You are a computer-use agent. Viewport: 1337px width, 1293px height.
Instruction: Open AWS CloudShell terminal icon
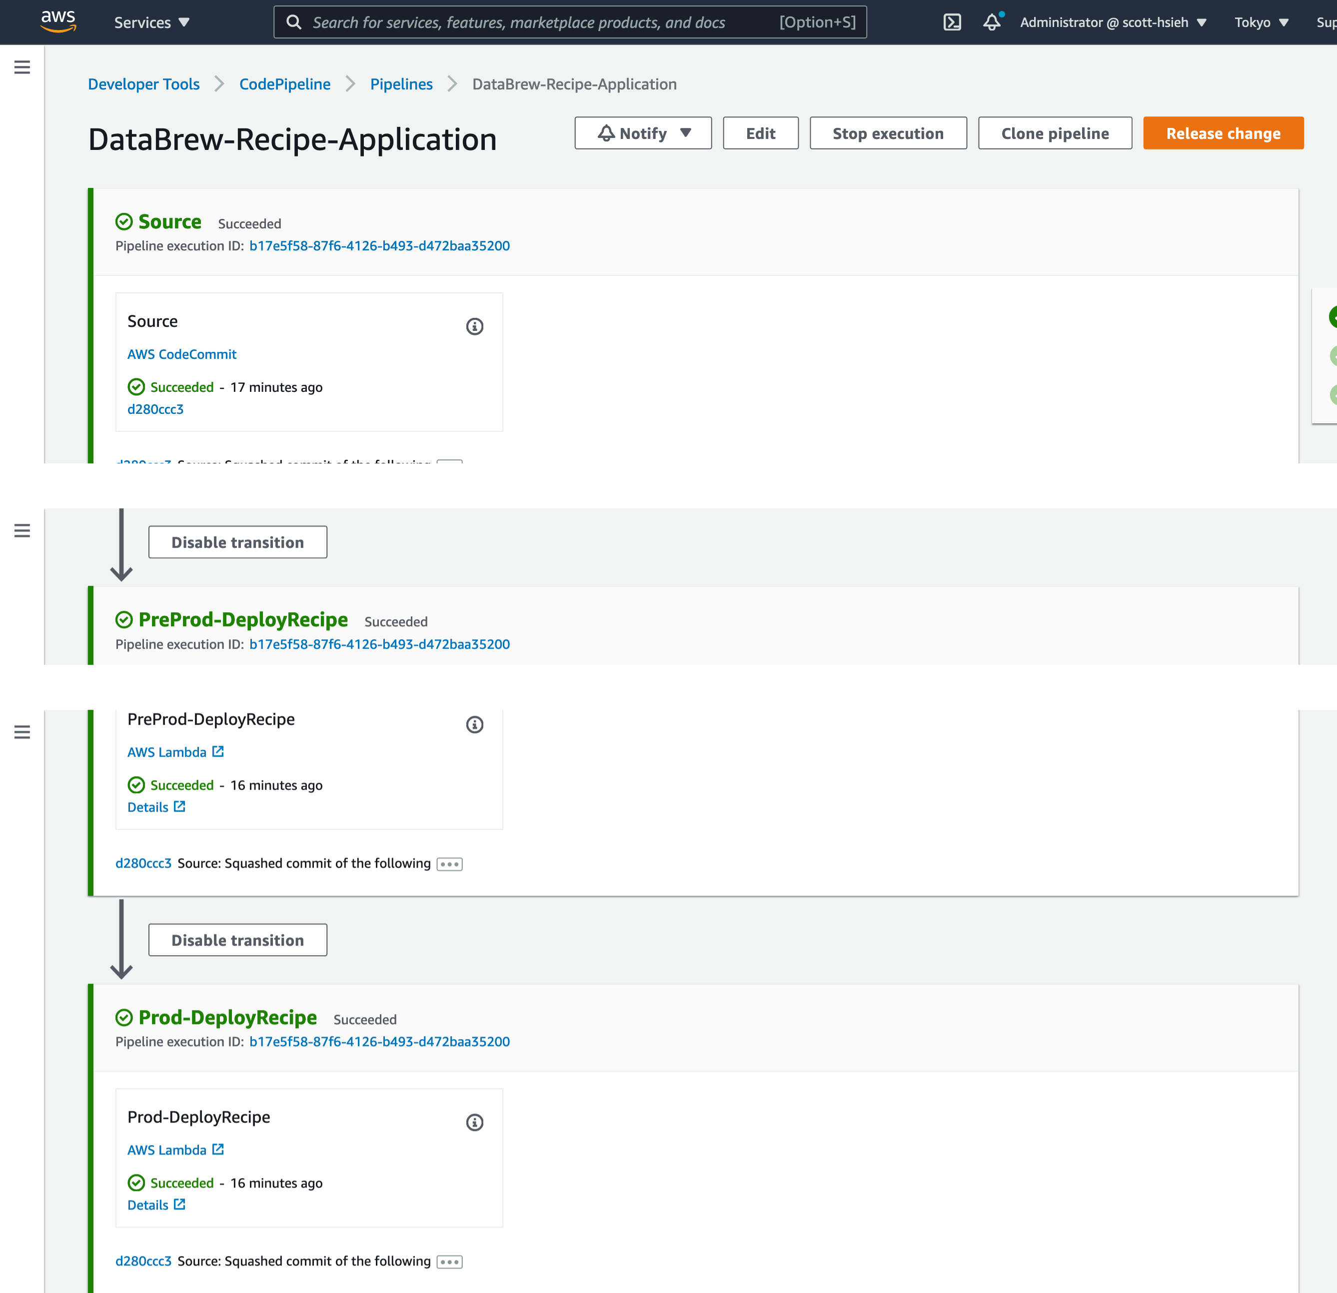pyautogui.click(x=952, y=22)
